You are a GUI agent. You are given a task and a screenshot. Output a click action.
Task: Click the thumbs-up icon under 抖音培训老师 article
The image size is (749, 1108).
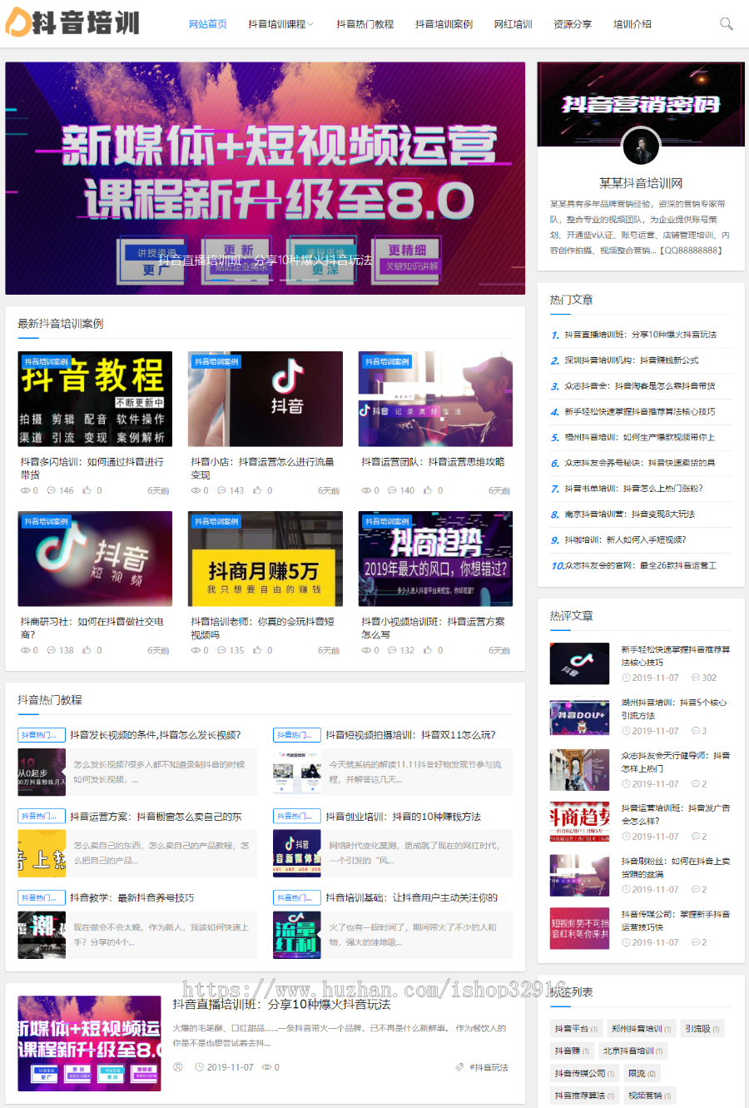(257, 650)
